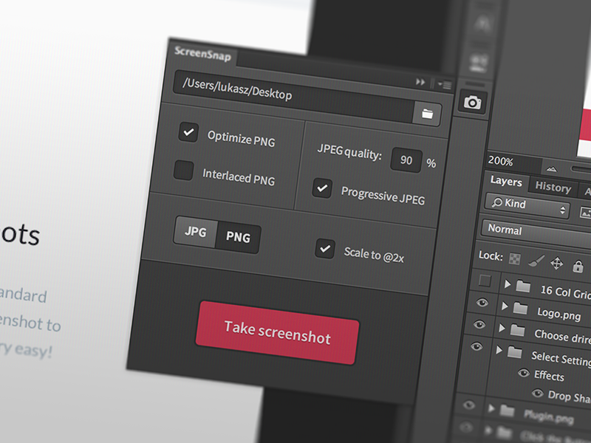Image resolution: width=591 pixels, height=443 pixels.
Task: Click the JPEG quality 90 field
Action: click(406, 159)
